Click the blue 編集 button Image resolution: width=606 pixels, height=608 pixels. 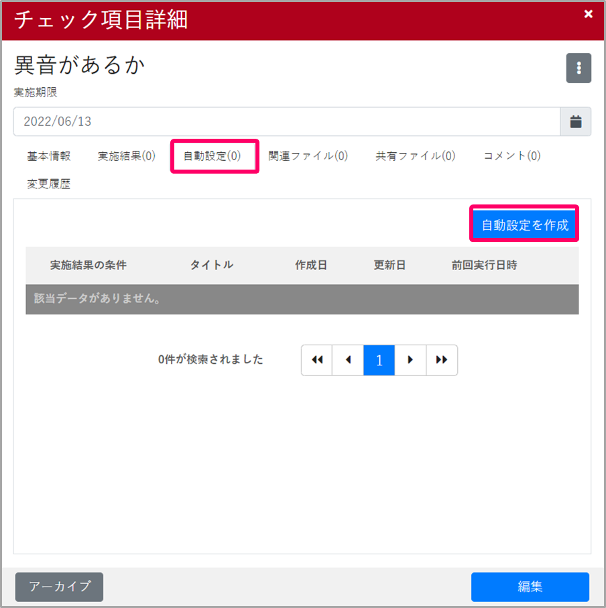click(x=530, y=587)
